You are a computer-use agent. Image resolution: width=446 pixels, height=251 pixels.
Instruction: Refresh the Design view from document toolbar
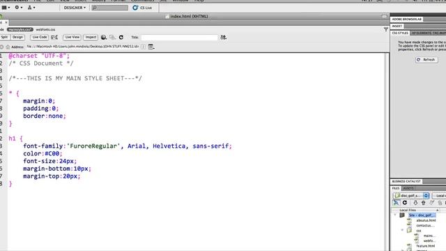click(x=121, y=37)
